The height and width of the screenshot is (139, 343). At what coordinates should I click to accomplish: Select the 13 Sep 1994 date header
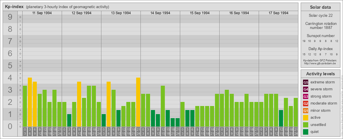121,13
